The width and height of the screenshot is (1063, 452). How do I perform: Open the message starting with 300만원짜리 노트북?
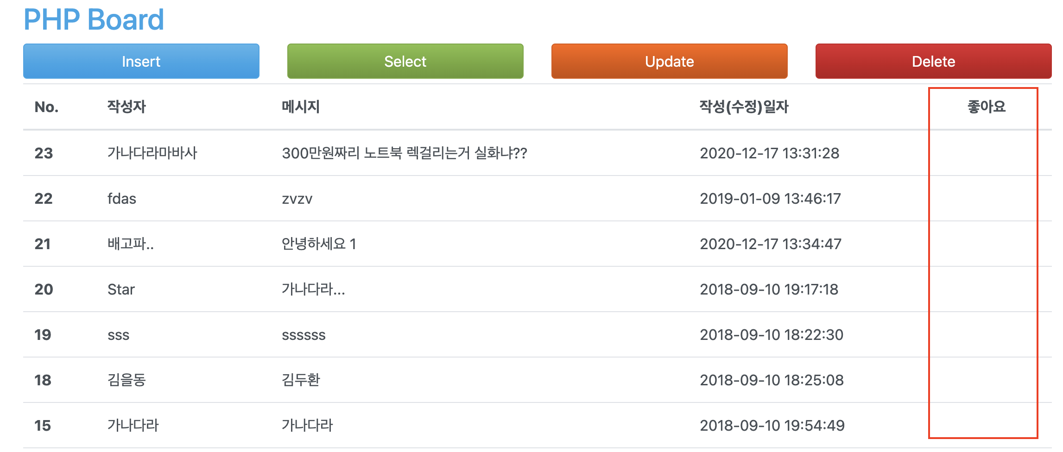[x=404, y=153]
